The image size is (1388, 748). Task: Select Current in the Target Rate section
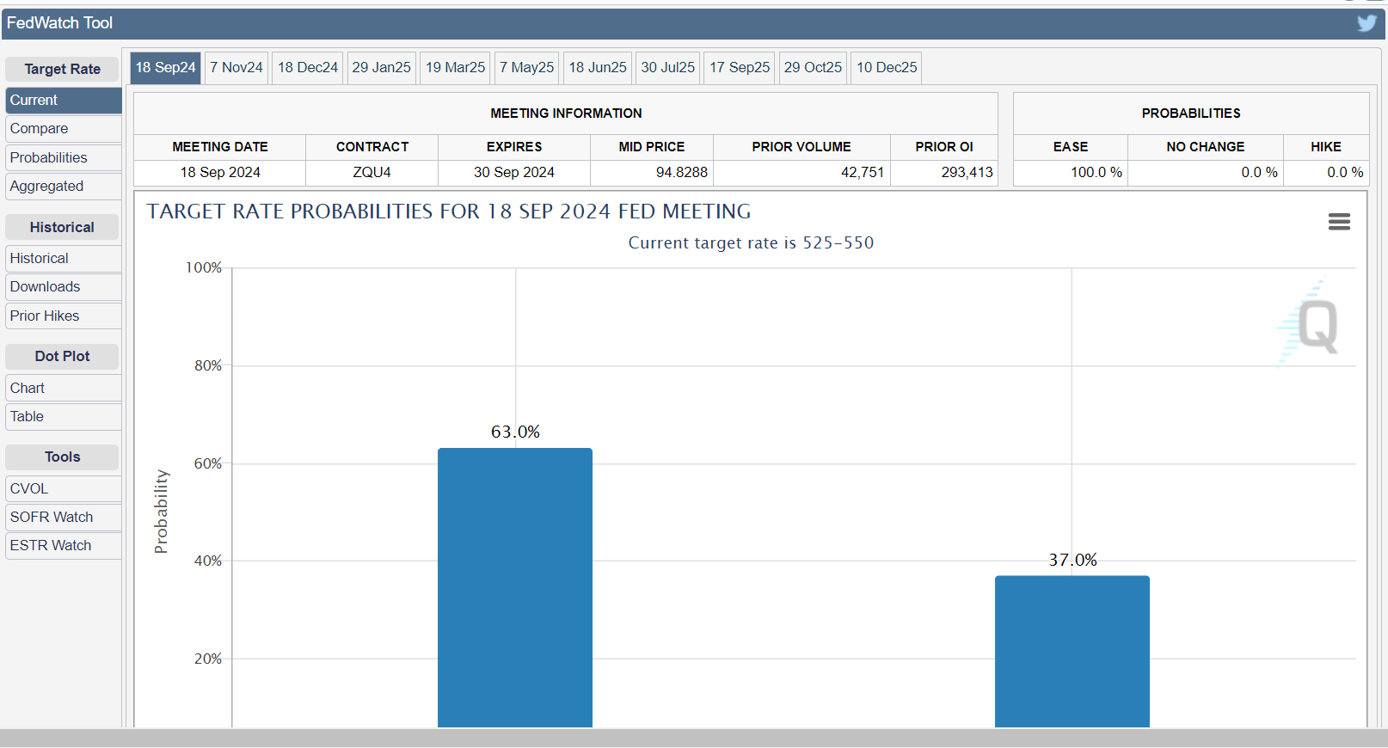click(x=63, y=101)
